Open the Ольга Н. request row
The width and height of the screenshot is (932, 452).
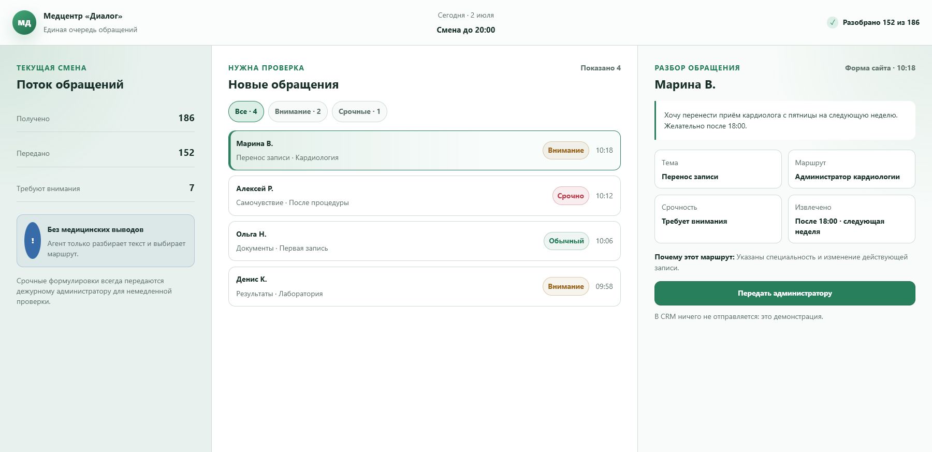[x=425, y=241]
